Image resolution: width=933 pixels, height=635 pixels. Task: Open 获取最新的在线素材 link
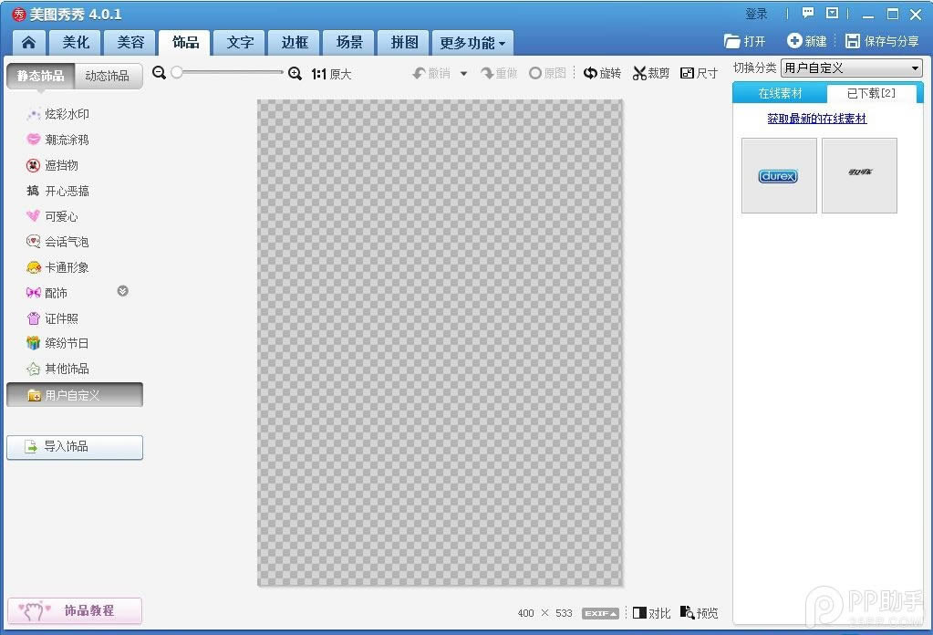[x=816, y=119]
